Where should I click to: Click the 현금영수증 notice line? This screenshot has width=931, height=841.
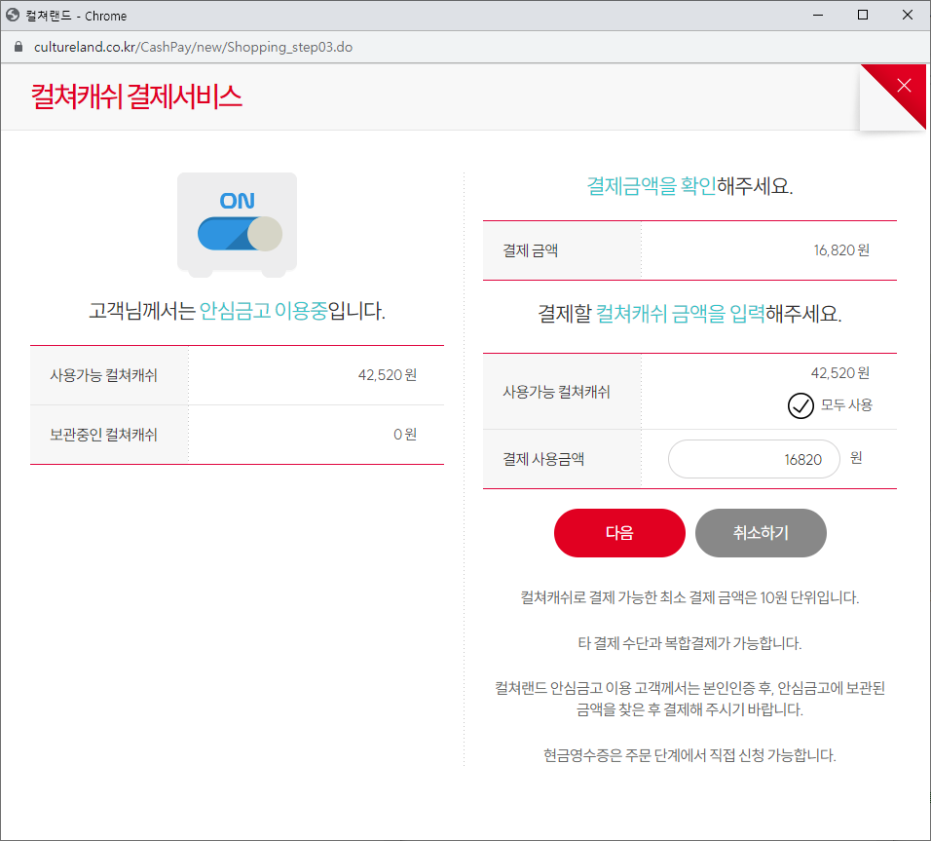click(x=689, y=755)
